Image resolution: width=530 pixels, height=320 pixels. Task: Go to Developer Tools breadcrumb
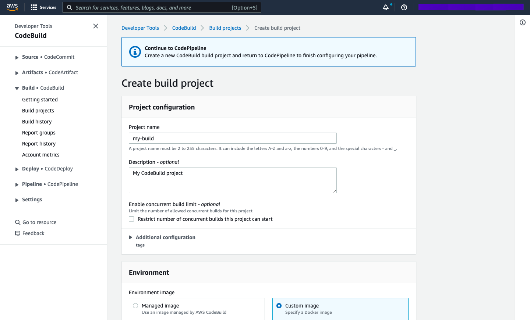click(x=140, y=28)
